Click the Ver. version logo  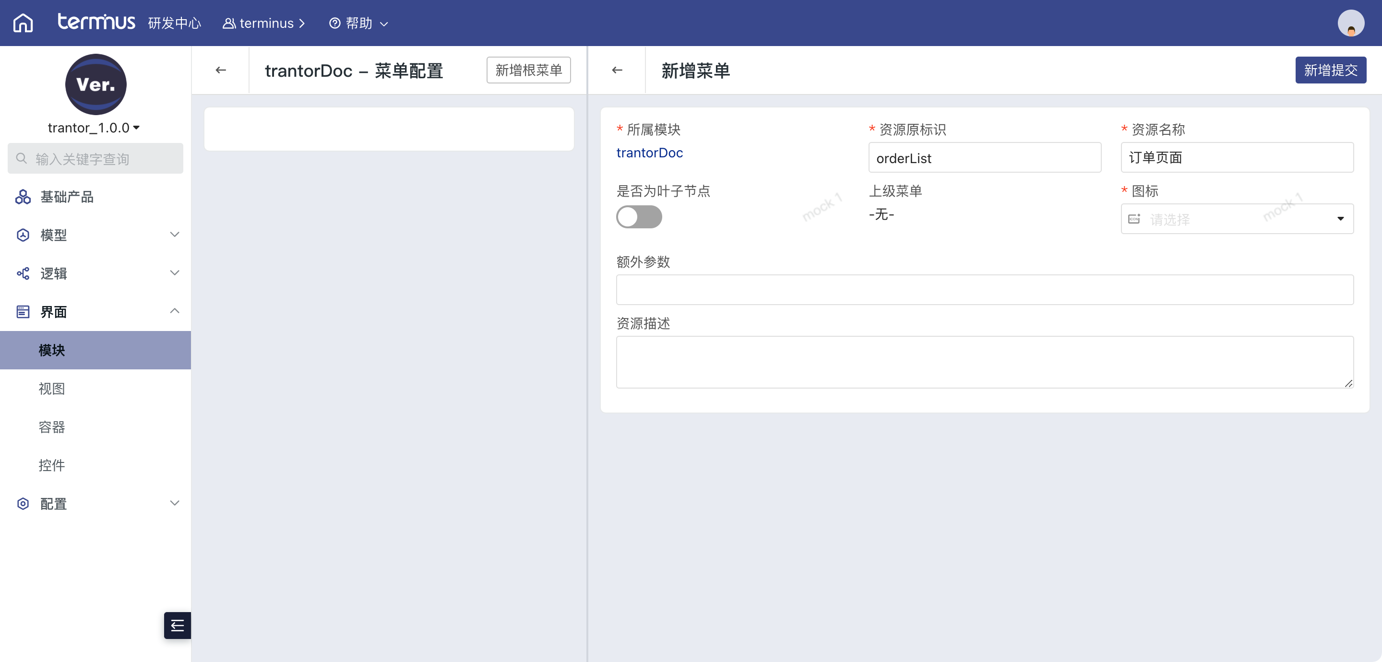tap(95, 84)
